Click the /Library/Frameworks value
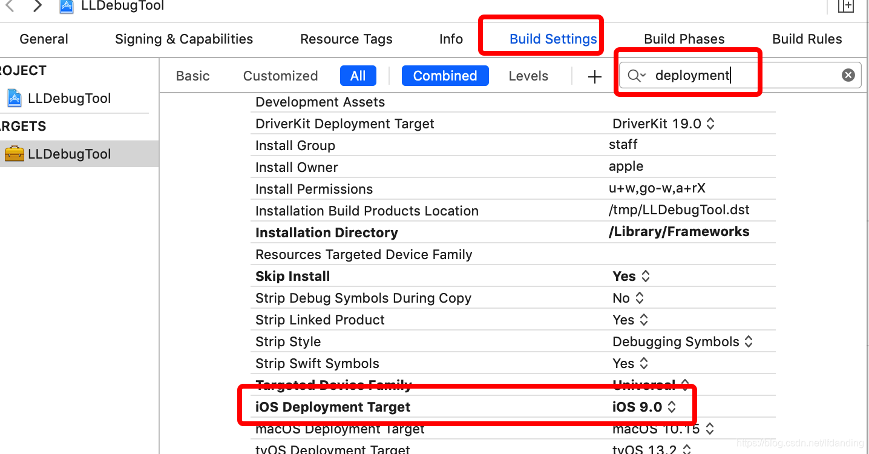 [x=679, y=231]
